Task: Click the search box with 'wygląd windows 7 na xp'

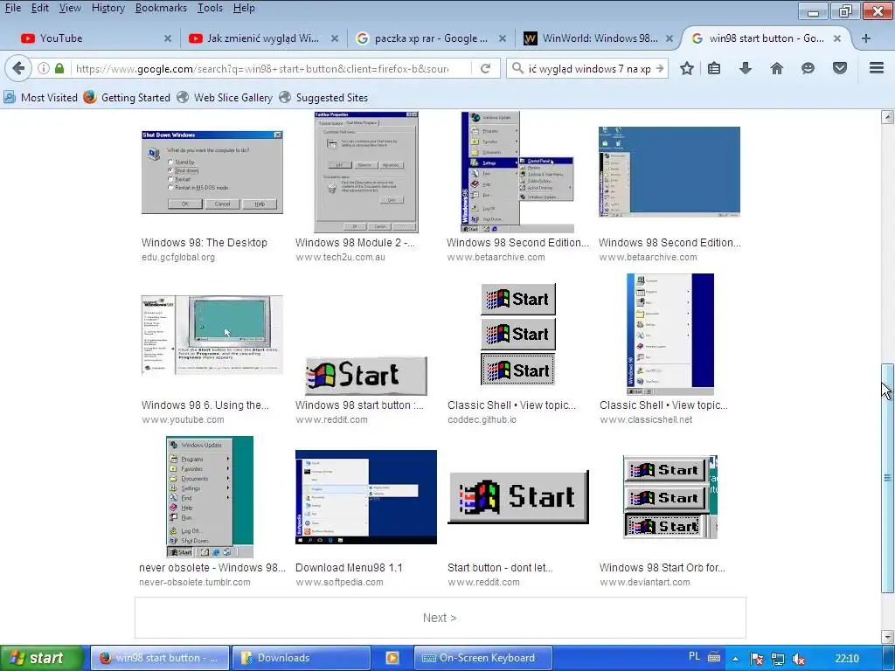Action: (x=588, y=68)
